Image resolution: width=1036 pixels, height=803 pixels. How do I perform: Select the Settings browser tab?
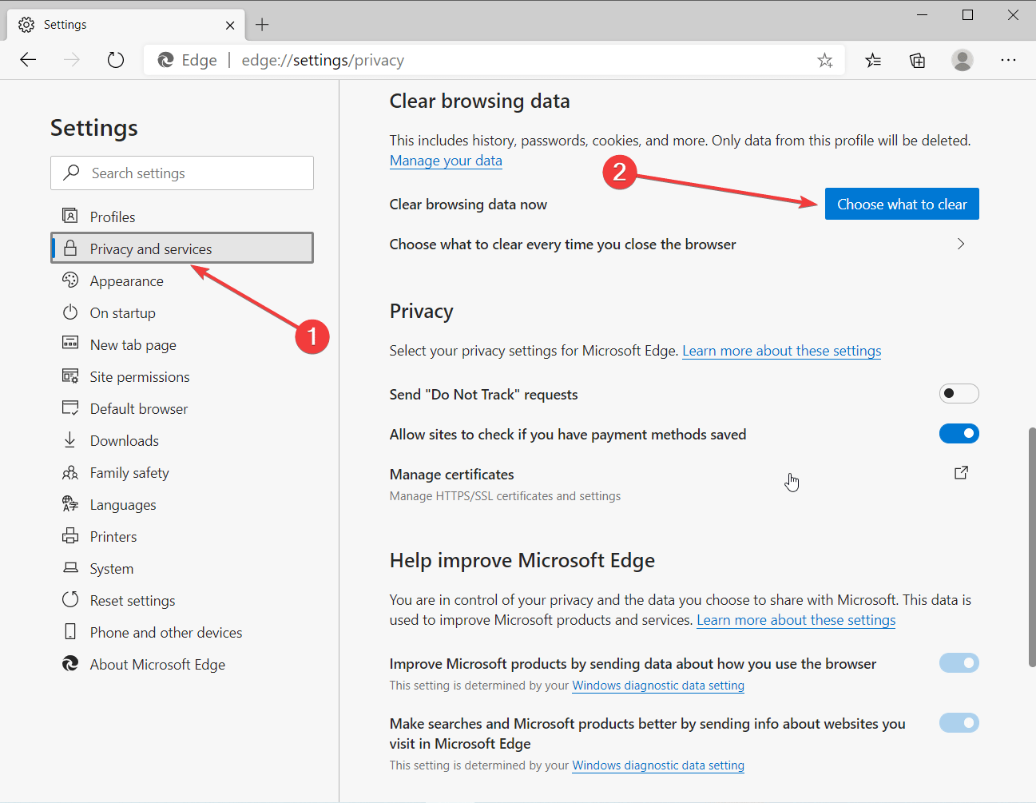point(126,25)
